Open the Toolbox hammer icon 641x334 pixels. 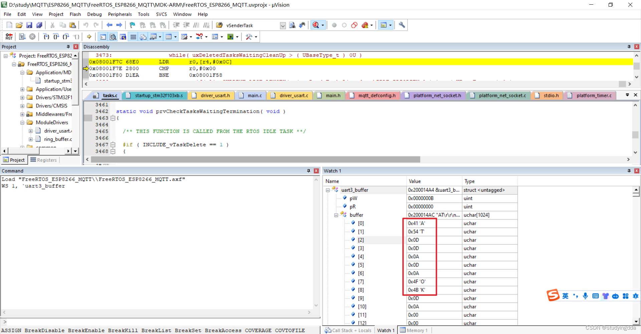pyautogui.click(x=249, y=37)
